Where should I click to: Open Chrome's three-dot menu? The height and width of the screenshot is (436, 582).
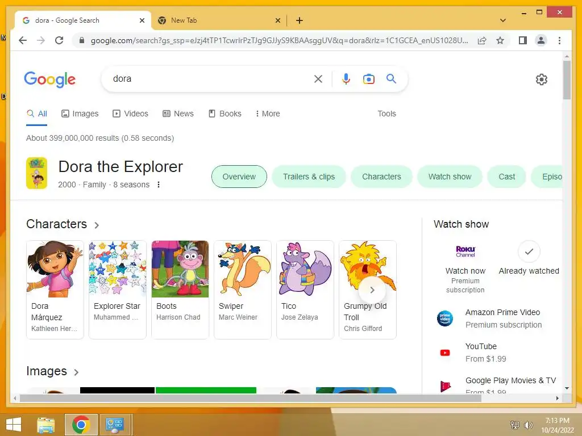[559, 40]
